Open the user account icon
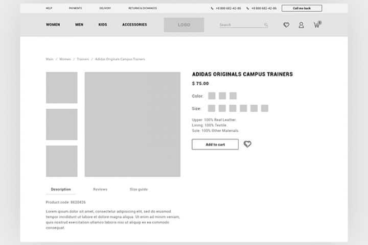Screen dimensions: 368x245 click(301, 25)
